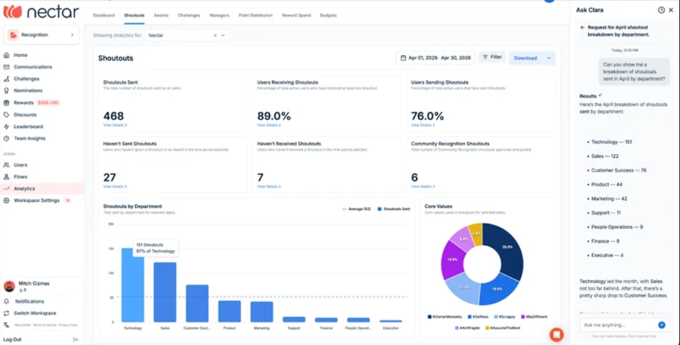Click the Technology bar in the chart

point(133,285)
